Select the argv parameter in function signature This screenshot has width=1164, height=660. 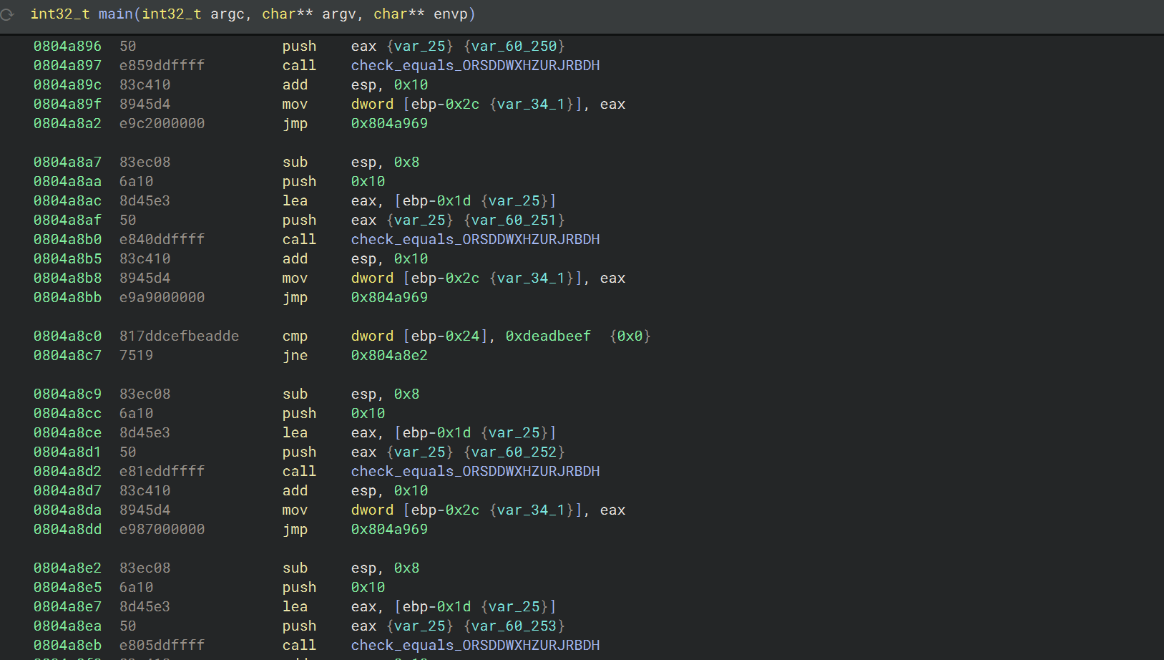(x=339, y=14)
